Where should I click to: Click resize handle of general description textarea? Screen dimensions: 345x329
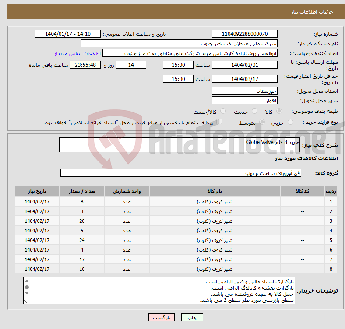[x=62, y=150]
